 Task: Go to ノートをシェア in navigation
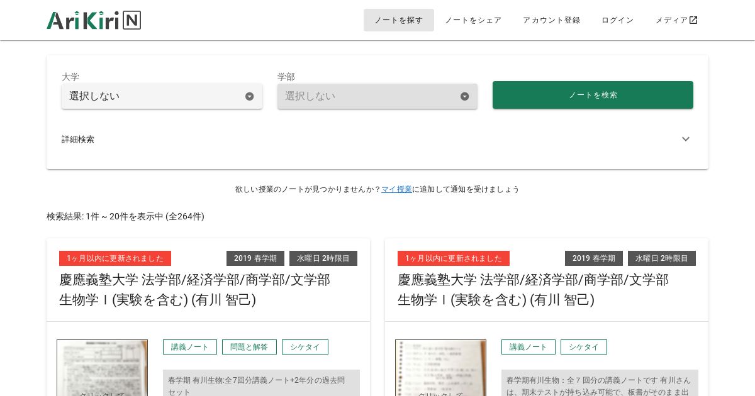(473, 20)
